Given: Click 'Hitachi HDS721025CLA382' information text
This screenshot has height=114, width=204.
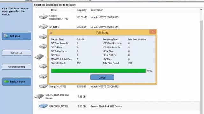Looking at the screenshot, I should (x=105, y=86).
